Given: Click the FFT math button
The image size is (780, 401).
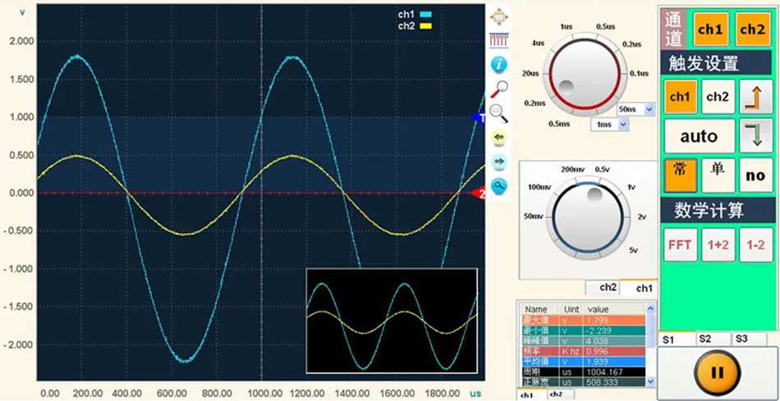Looking at the screenshot, I should click(680, 244).
